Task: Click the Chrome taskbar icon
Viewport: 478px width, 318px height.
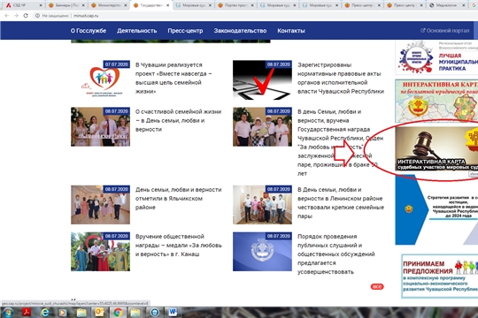Action: pyautogui.click(x=118, y=313)
